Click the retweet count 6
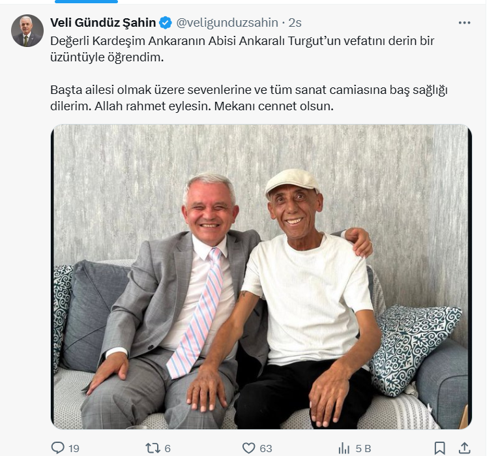This screenshot has height=456, width=498. [x=168, y=448]
